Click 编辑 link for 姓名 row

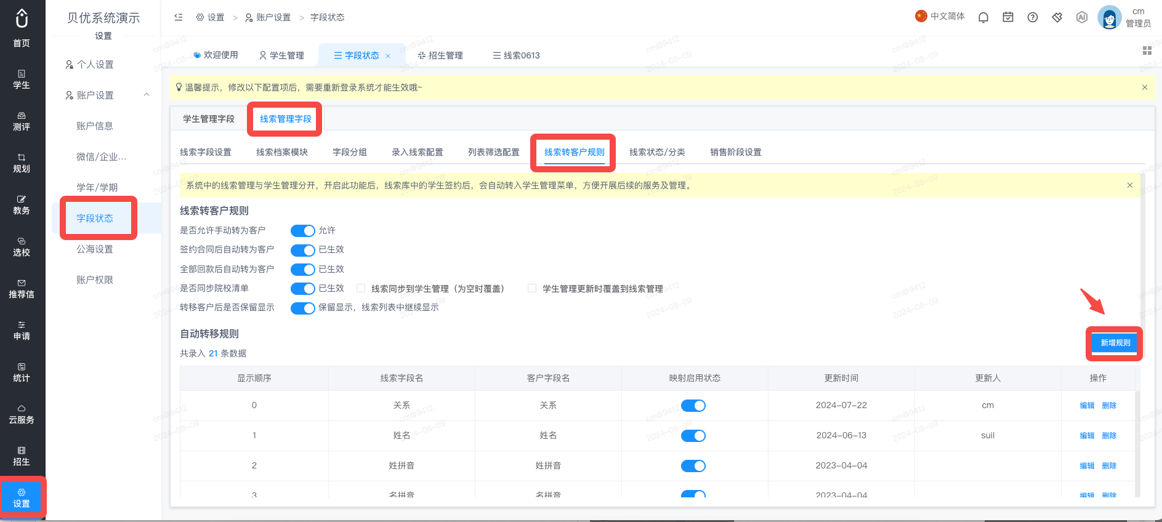pos(1087,436)
